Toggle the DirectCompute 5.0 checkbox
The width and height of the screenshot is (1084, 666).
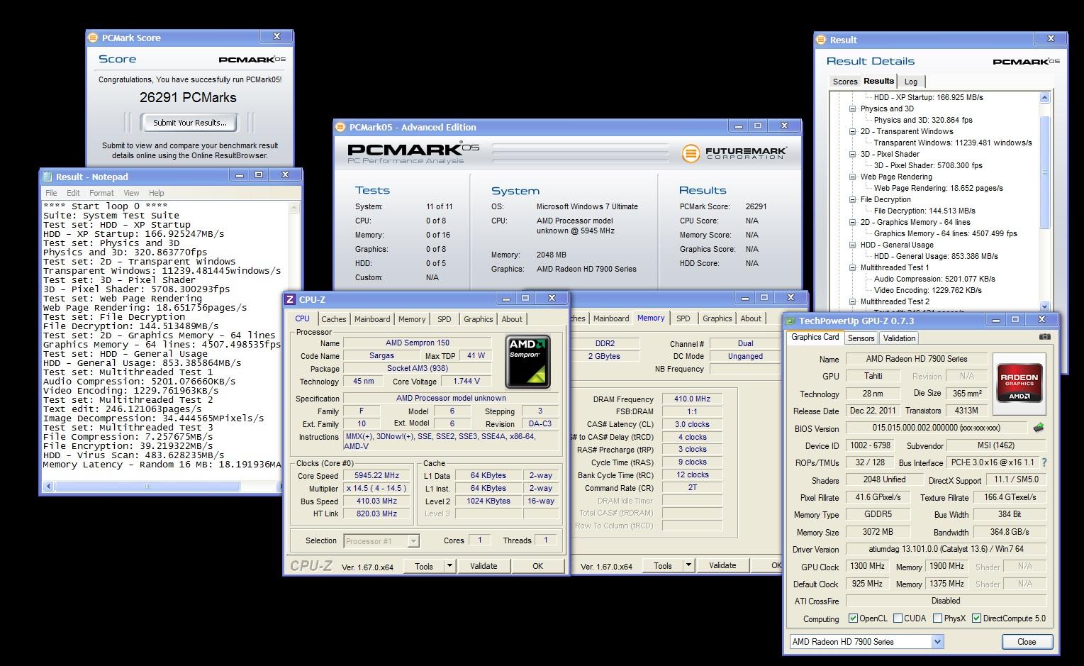[976, 618]
